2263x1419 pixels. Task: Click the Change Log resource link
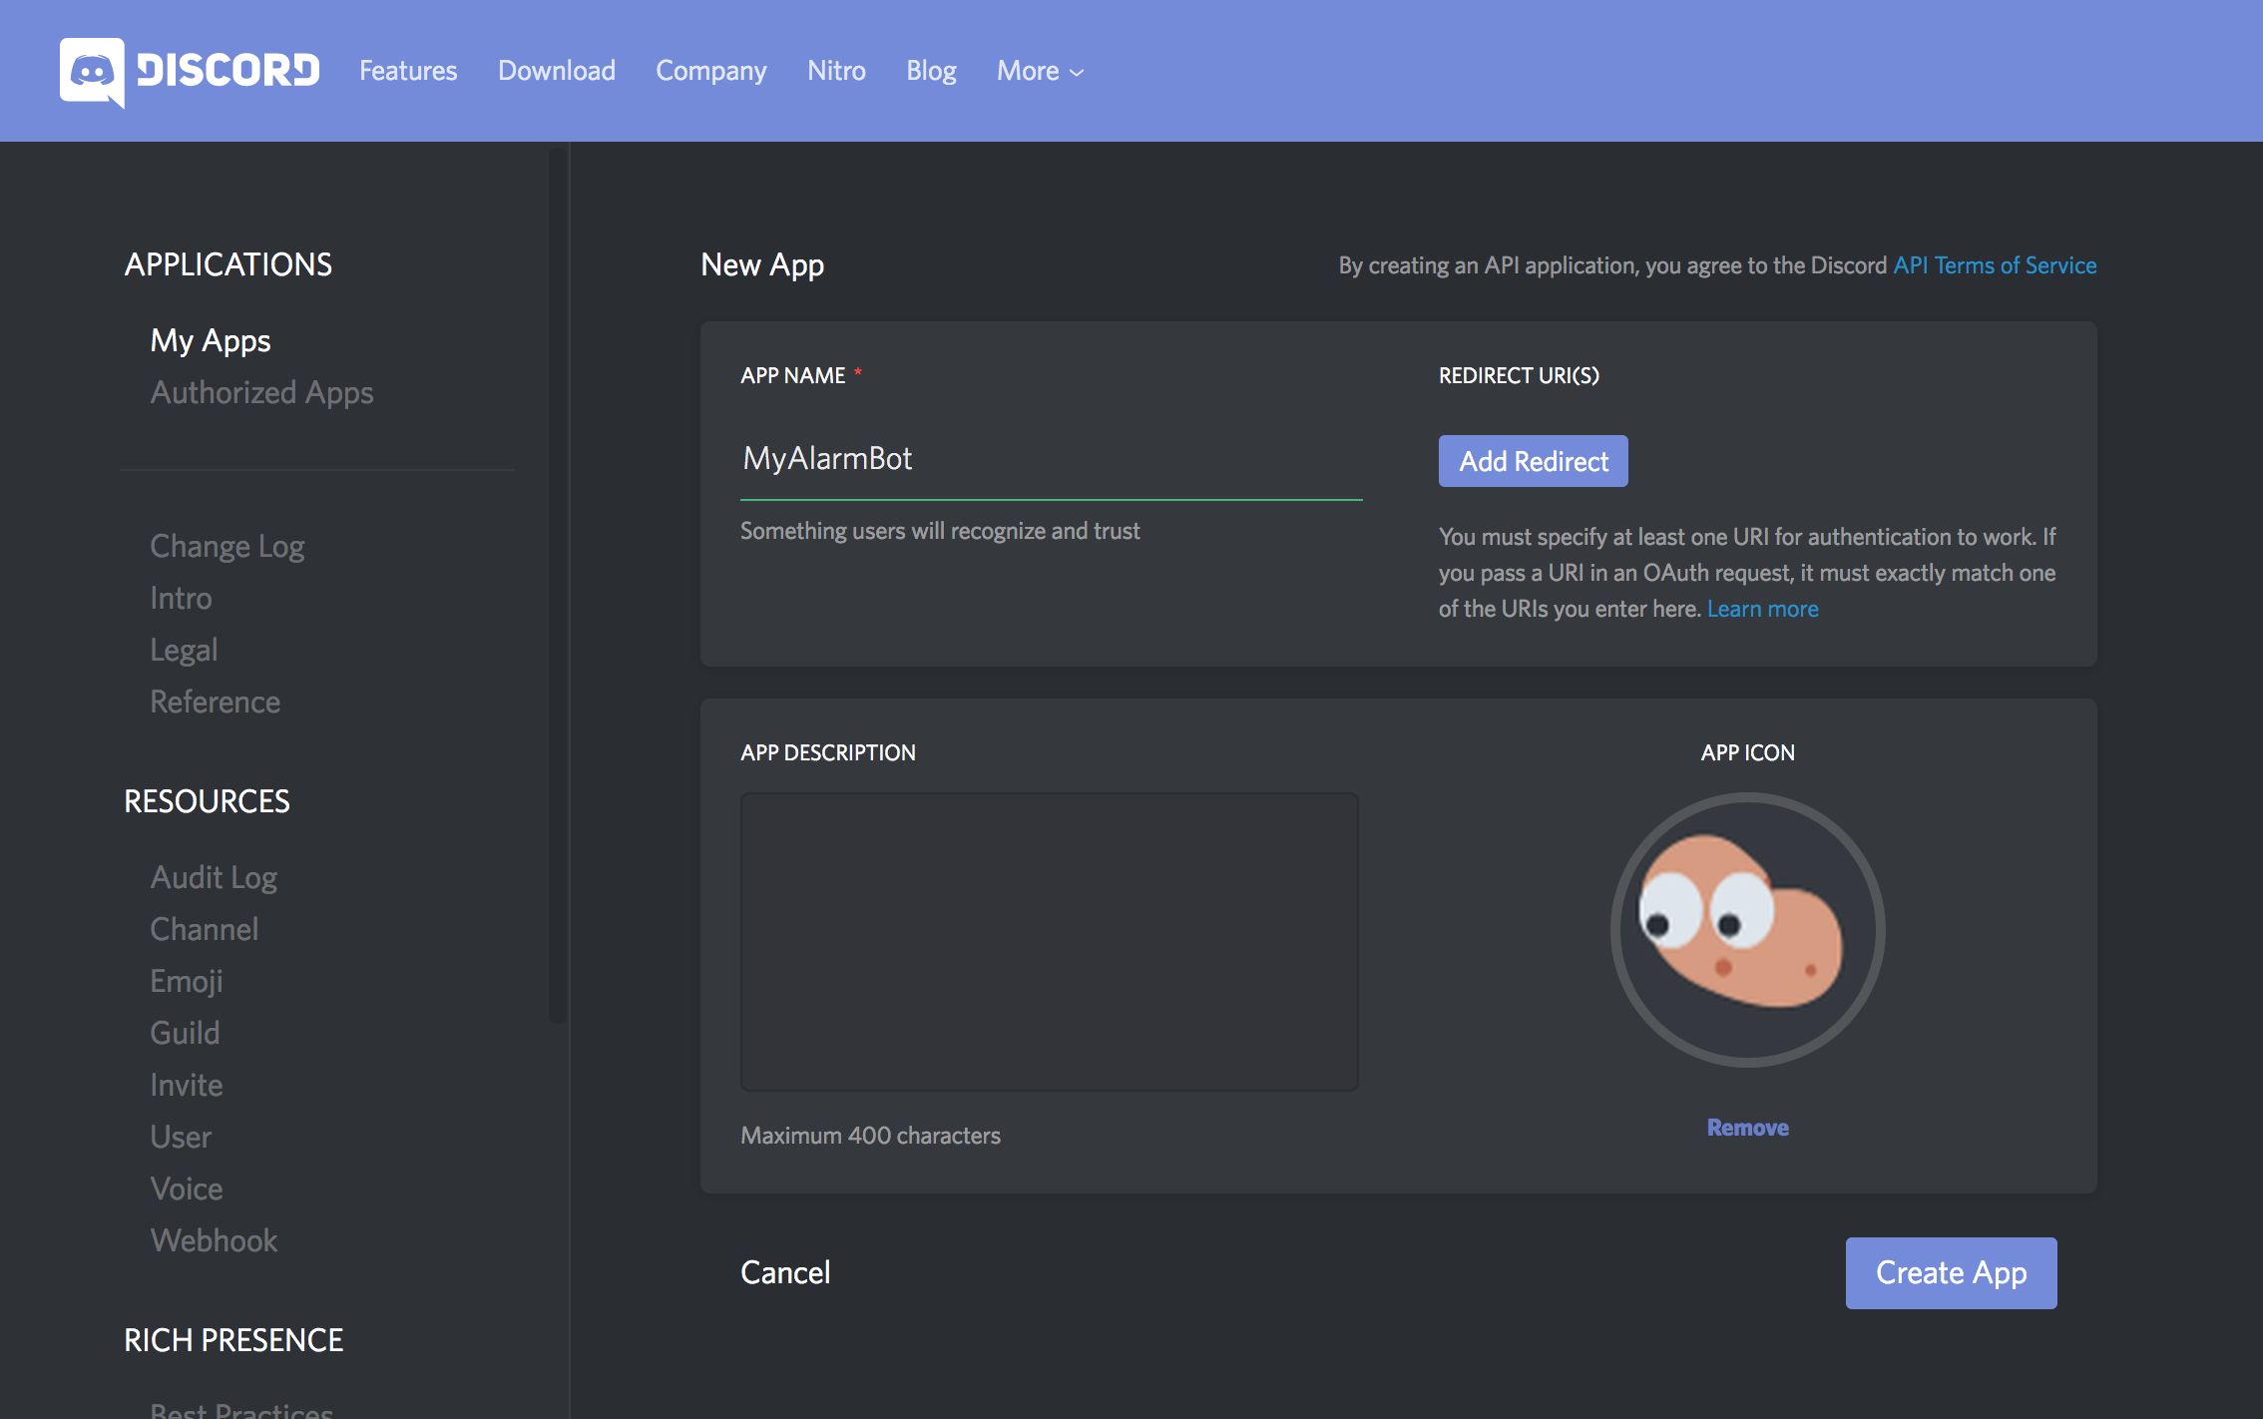coord(227,546)
